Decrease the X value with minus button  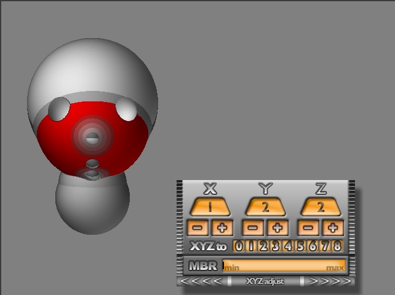(x=197, y=227)
